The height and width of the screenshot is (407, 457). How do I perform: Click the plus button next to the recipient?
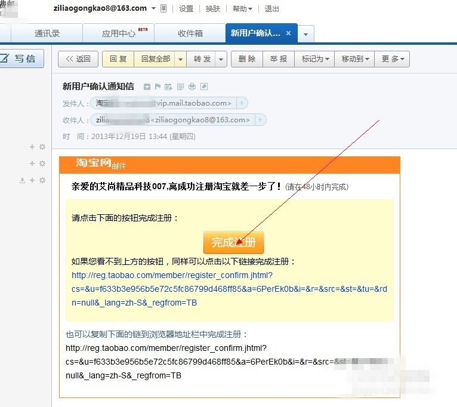tap(260, 120)
